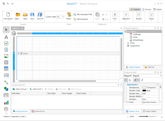This screenshot has height=121, width=165.
Task: Open the Report1 Report object selector dropdown
Action: (x=161, y=76)
